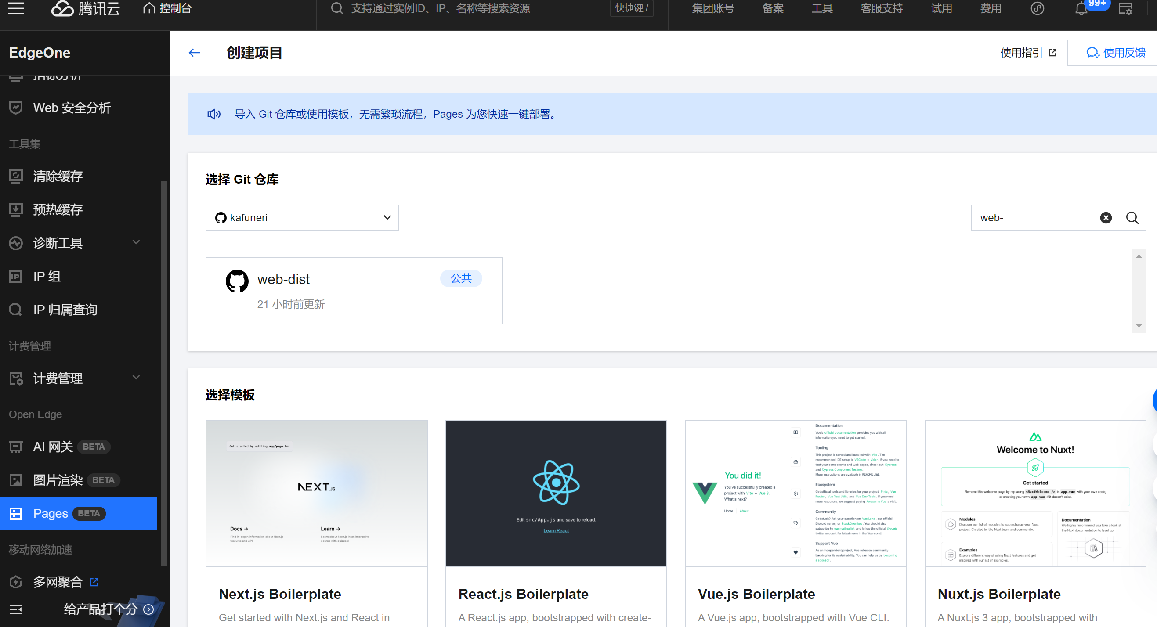1157x627 pixels.
Task: Click the Vue.js Boilerplate title
Action: (x=756, y=594)
